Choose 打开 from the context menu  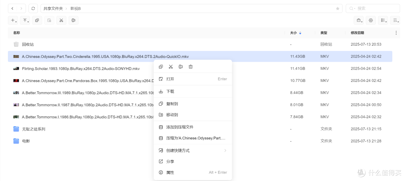coord(193,79)
